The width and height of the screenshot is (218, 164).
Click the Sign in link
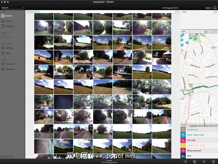pos(208,7)
